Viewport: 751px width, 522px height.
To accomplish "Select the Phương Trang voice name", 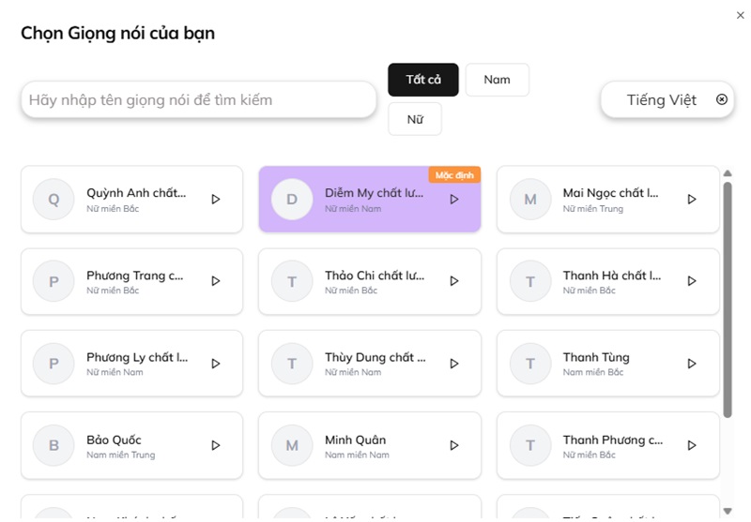I will pyautogui.click(x=134, y=276).
